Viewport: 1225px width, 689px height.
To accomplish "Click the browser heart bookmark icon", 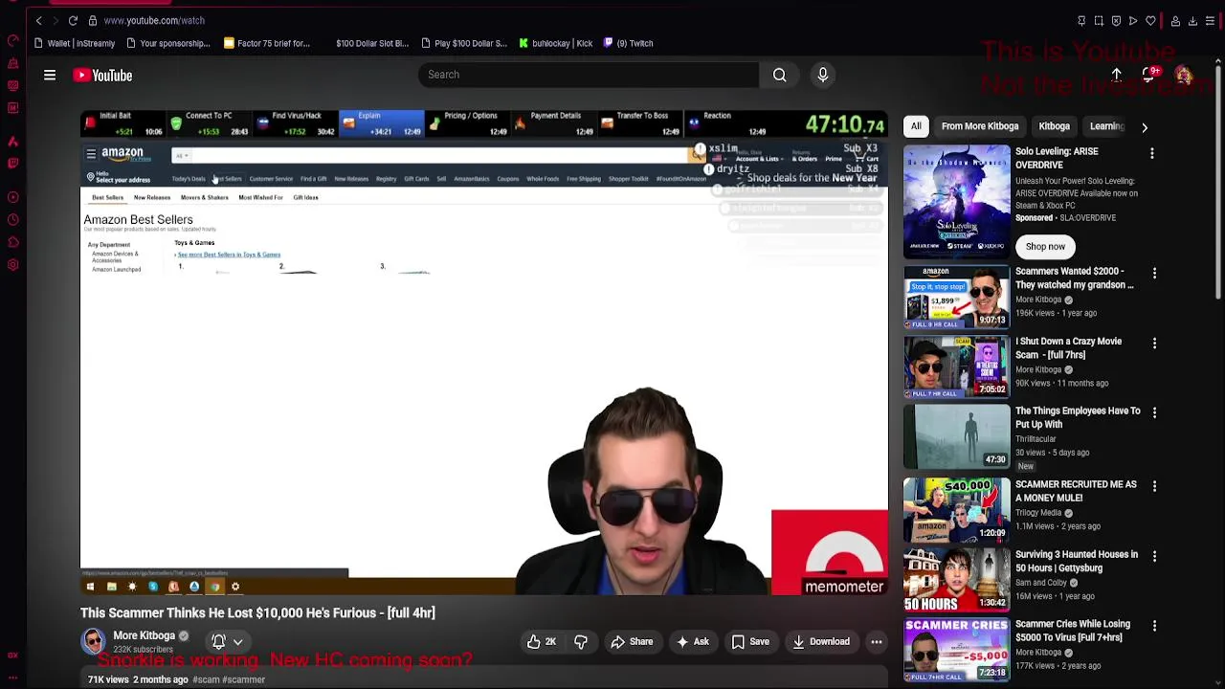I will (x=1150, y=20).
